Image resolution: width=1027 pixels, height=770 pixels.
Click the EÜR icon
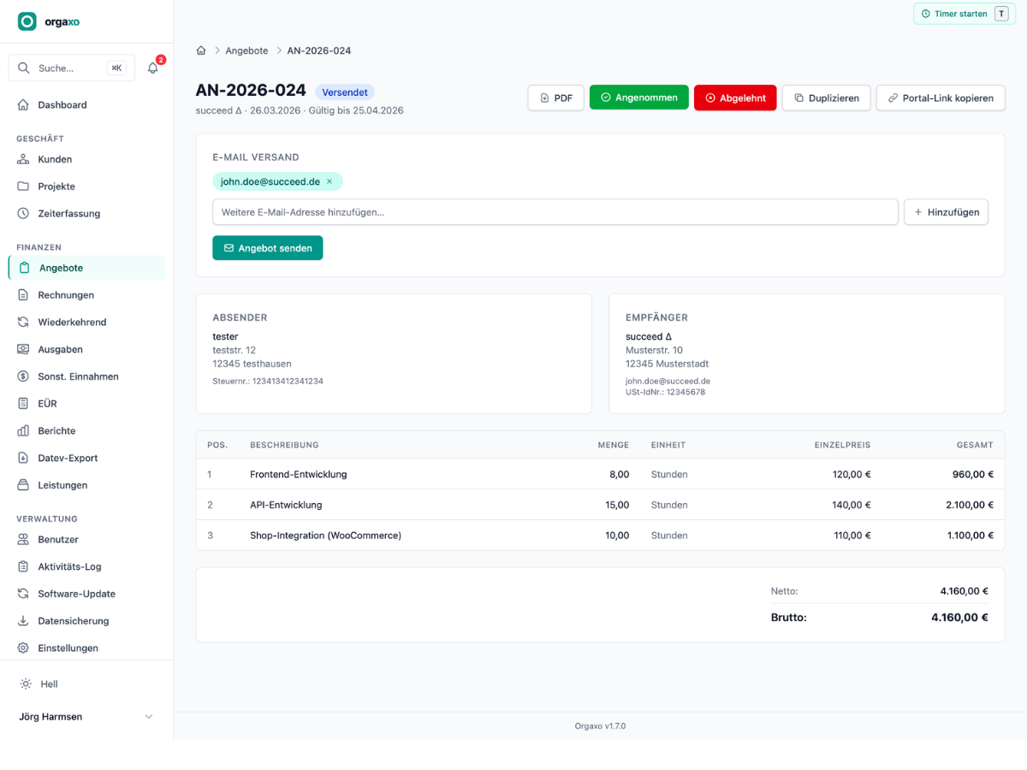pyautogui.click(x=23, y=404)
